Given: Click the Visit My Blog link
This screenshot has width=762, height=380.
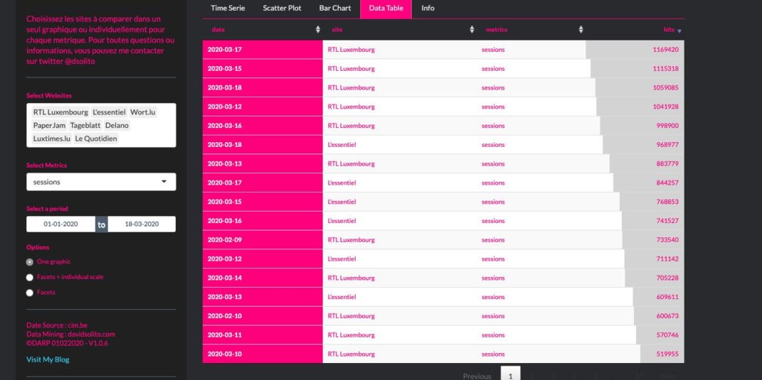Looking at the screenshot, I should coord(48,359).
